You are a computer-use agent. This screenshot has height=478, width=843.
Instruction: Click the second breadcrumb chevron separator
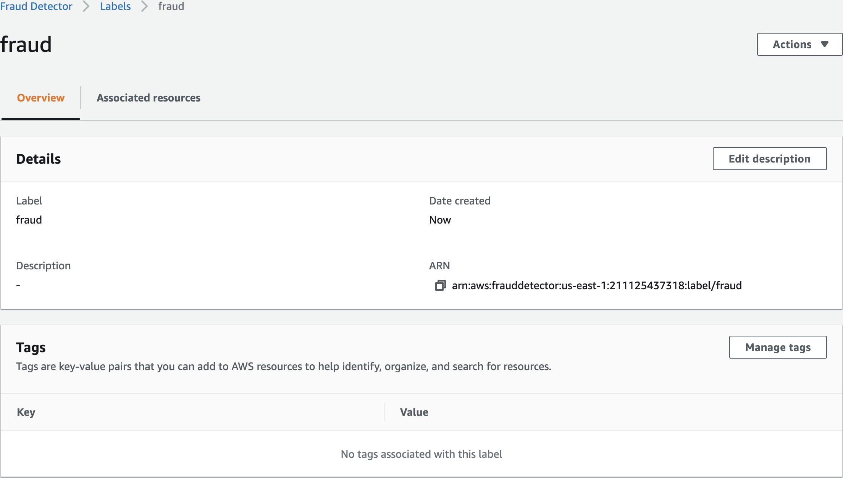point(144,6)
